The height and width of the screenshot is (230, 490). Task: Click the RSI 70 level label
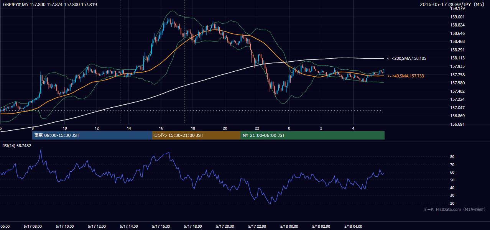tap(452, 164)
